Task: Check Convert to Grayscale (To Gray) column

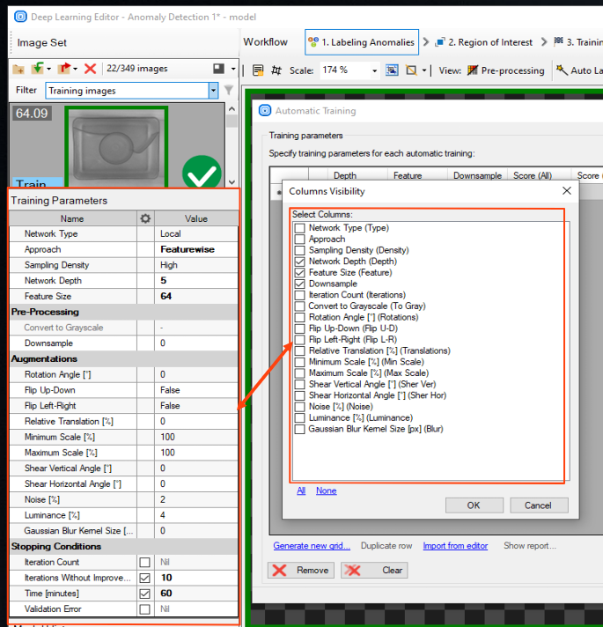Action: [299, 306]
